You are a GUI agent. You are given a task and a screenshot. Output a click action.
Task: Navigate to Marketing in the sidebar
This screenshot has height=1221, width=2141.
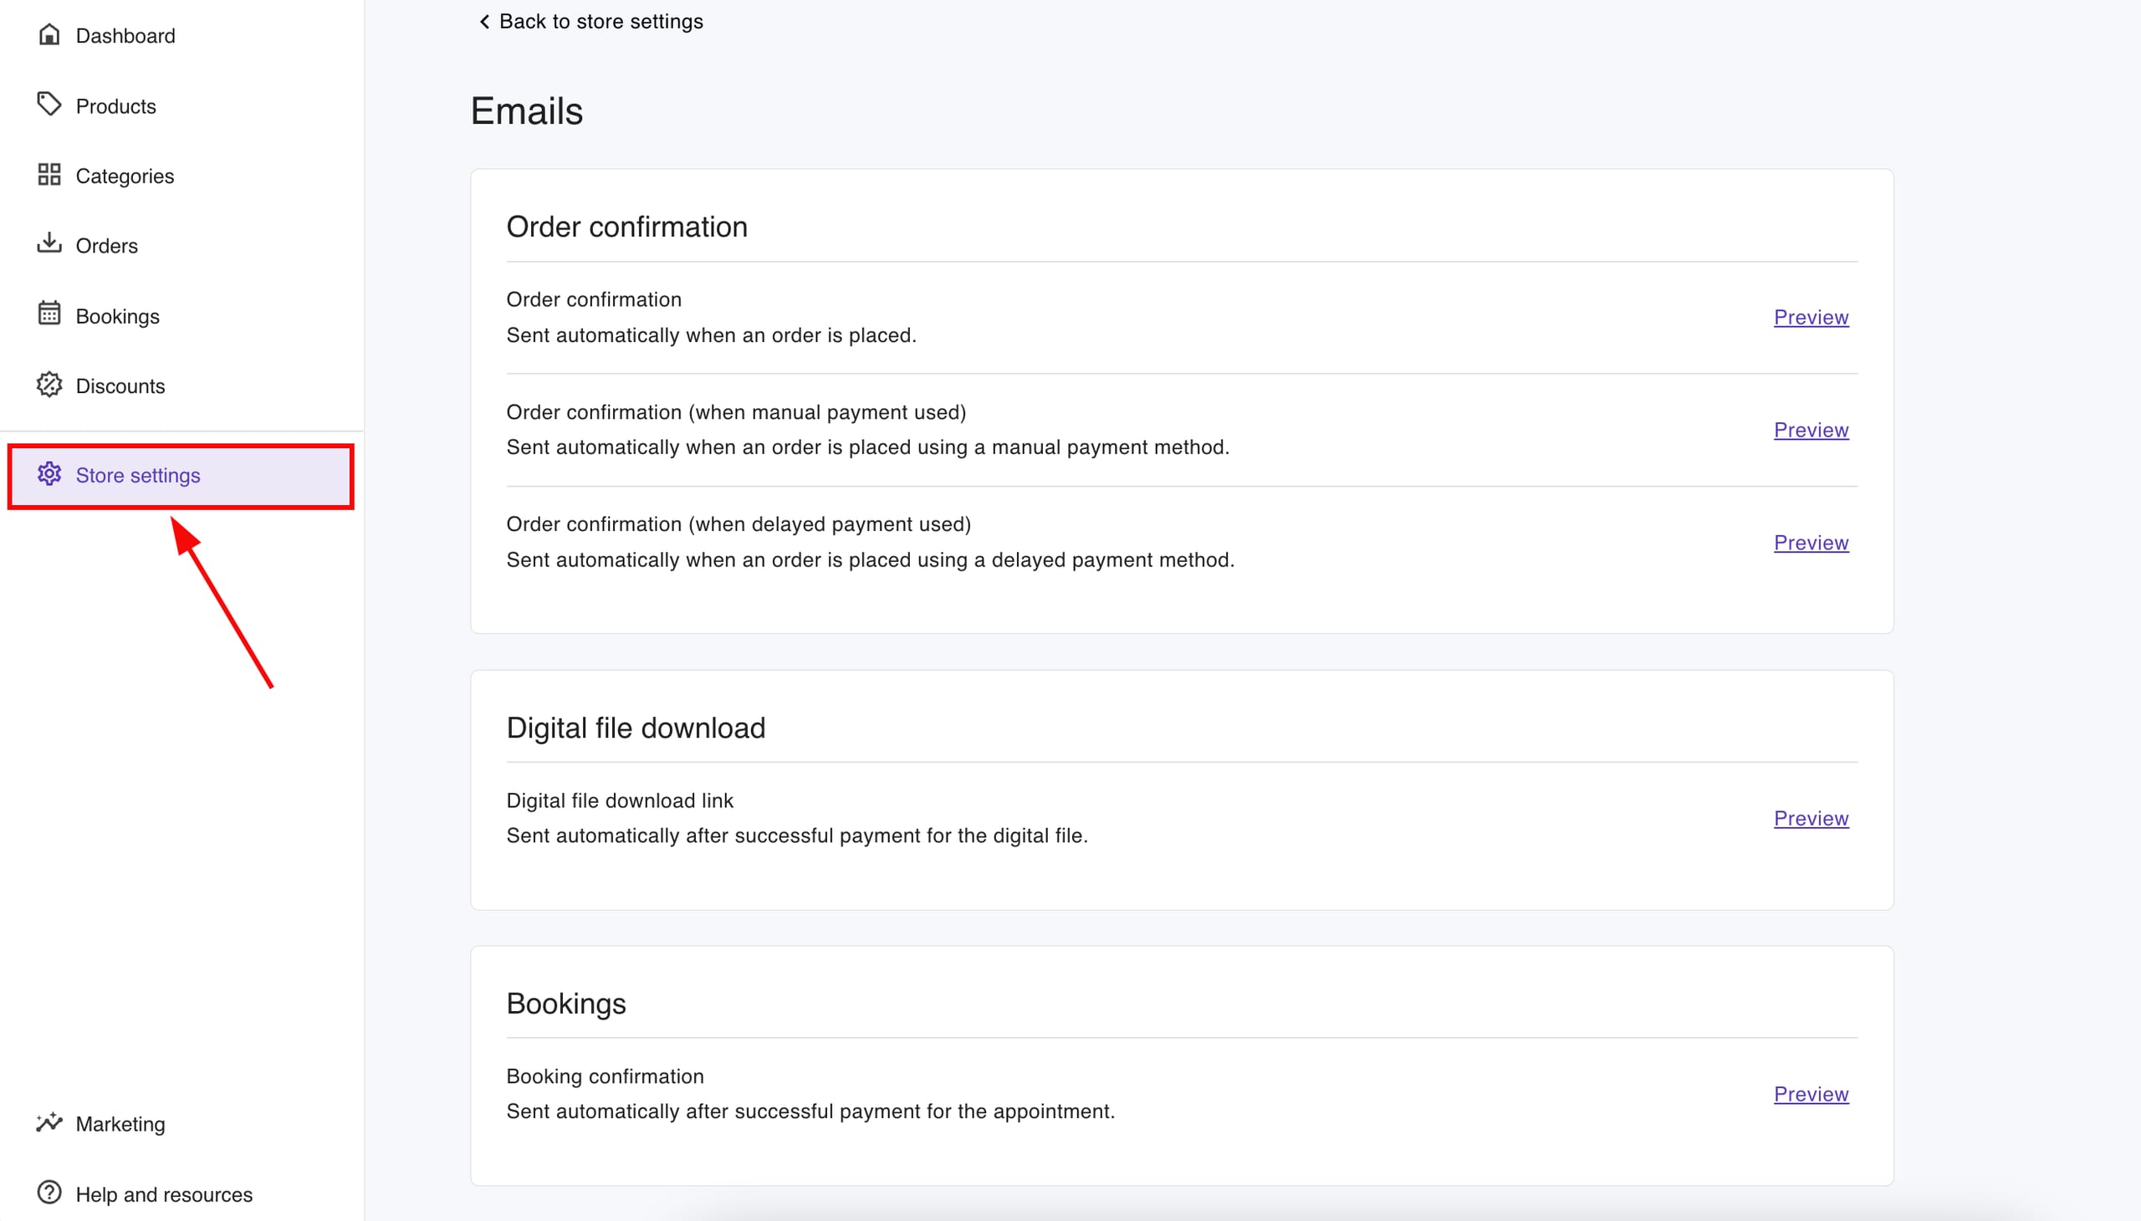coord(120,1124)
